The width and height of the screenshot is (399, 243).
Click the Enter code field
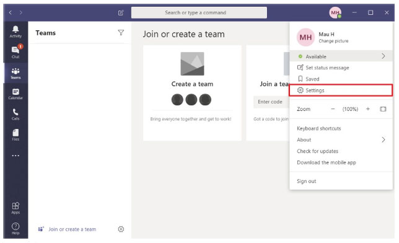pyautogui.click(x=271, y=102)
